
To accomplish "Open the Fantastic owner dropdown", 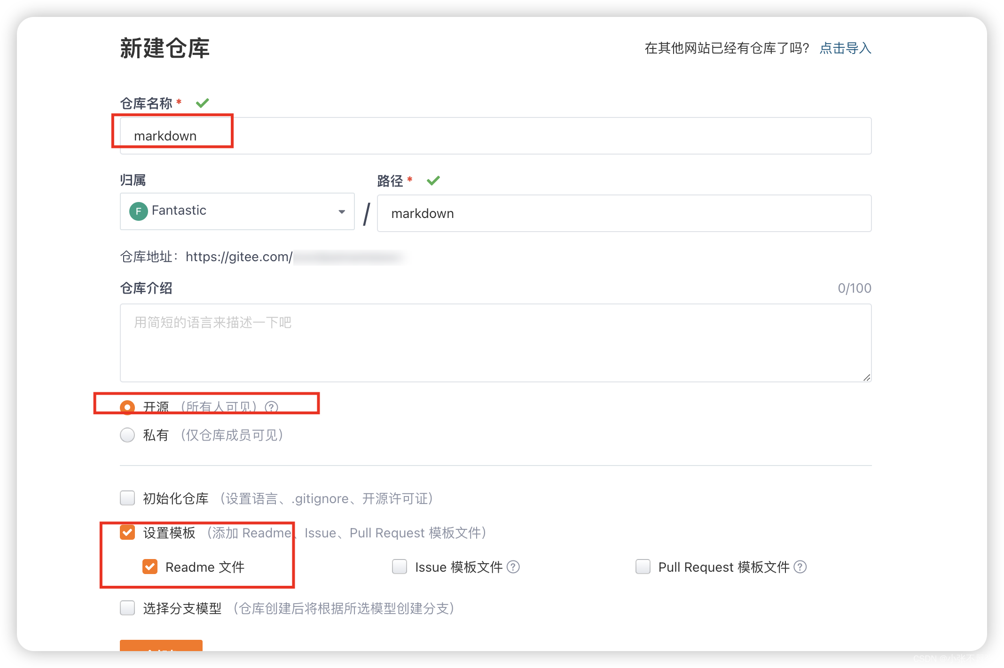I will coord(237,211).
